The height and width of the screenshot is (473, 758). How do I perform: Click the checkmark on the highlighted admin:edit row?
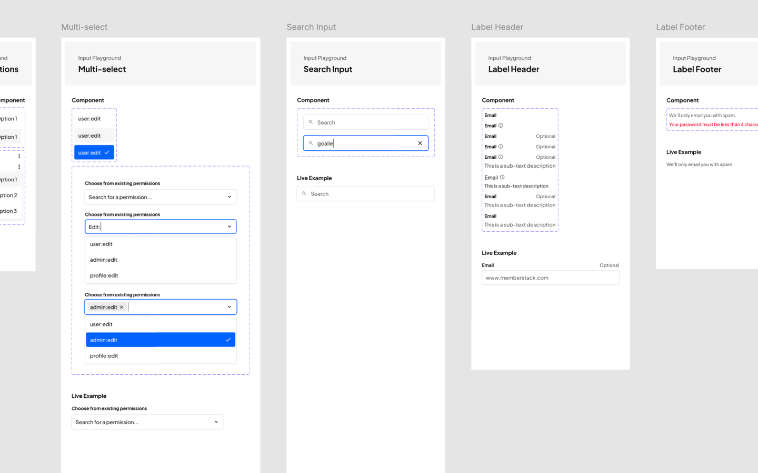[228, 340]
